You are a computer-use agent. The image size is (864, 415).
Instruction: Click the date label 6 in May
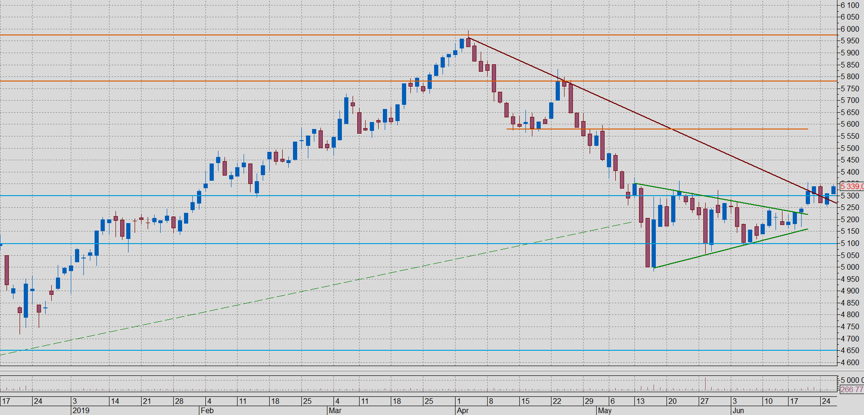612,401
